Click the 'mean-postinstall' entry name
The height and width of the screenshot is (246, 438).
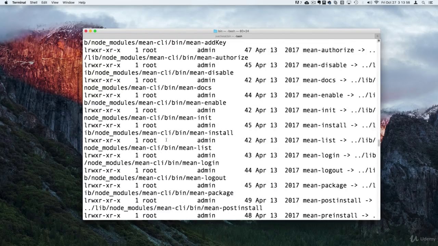click(332, 201)
